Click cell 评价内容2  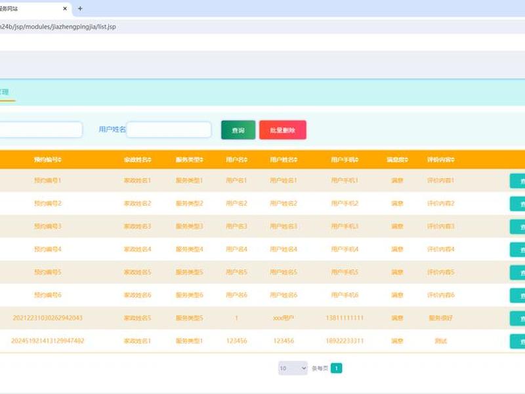coord(440,204)
